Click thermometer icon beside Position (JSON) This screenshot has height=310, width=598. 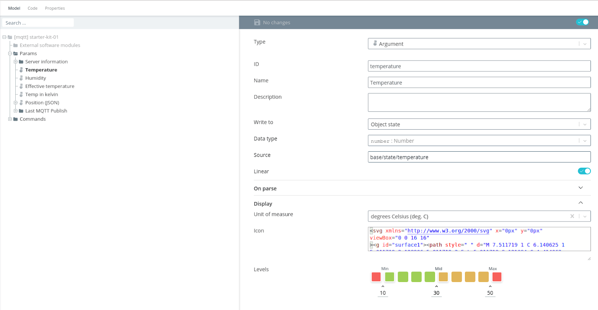(21, 103)
